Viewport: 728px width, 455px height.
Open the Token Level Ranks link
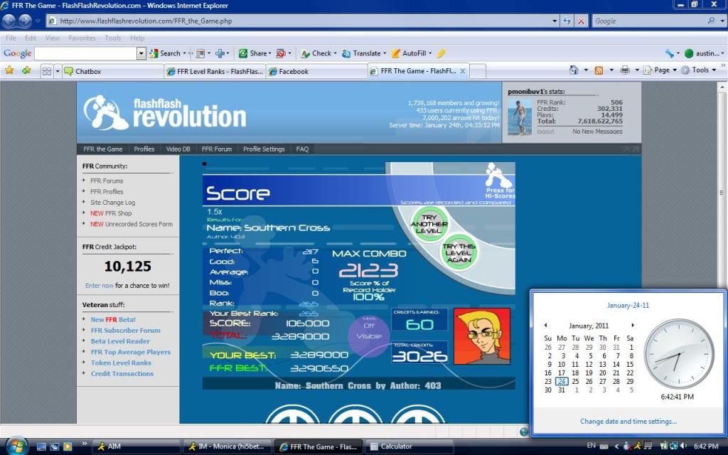tap(121, 363)
